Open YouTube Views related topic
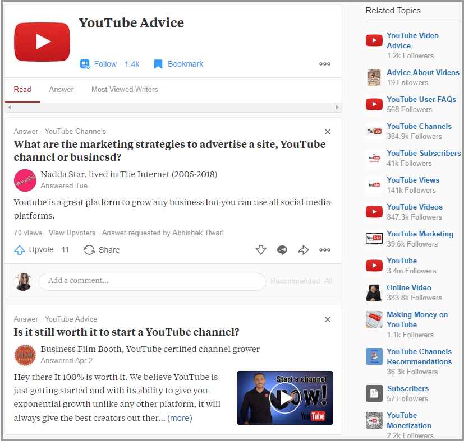The image size is (464, 441). 413,180
